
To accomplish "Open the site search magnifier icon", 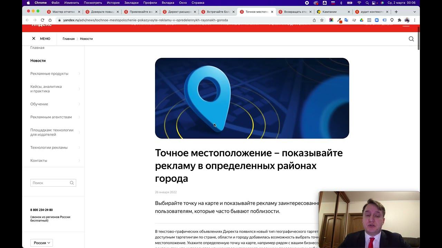I will [411, 39].
